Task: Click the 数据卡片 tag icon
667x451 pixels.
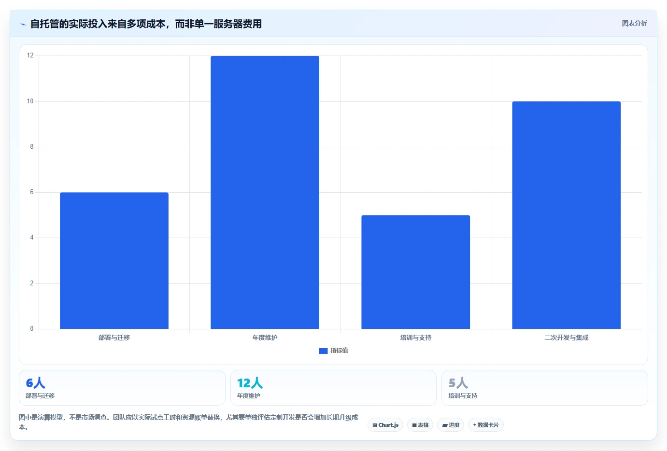Action: 475,425
